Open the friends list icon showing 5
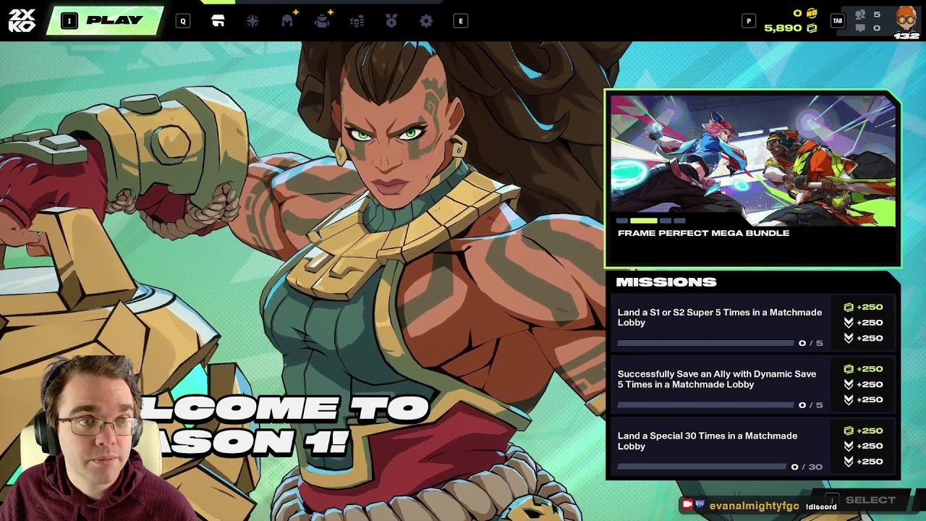Screen dimensions: 926x521 pyautogui.click(x=860, y=14)
